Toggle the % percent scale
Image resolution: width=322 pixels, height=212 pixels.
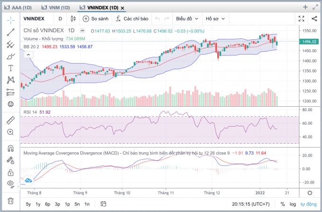283,204
